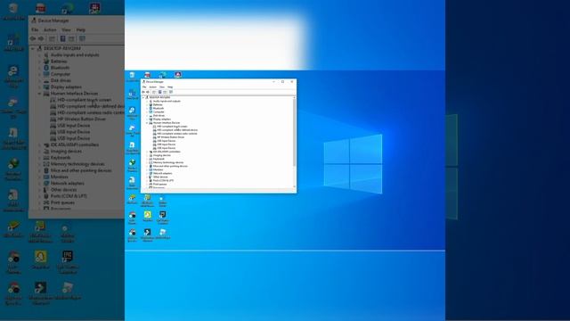Open Help menu in small center Device Manager

coord(170,87)
